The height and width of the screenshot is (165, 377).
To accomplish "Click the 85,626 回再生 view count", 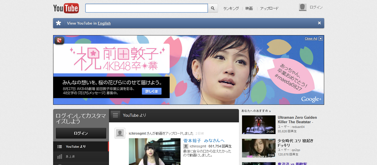I will (287, 131).
